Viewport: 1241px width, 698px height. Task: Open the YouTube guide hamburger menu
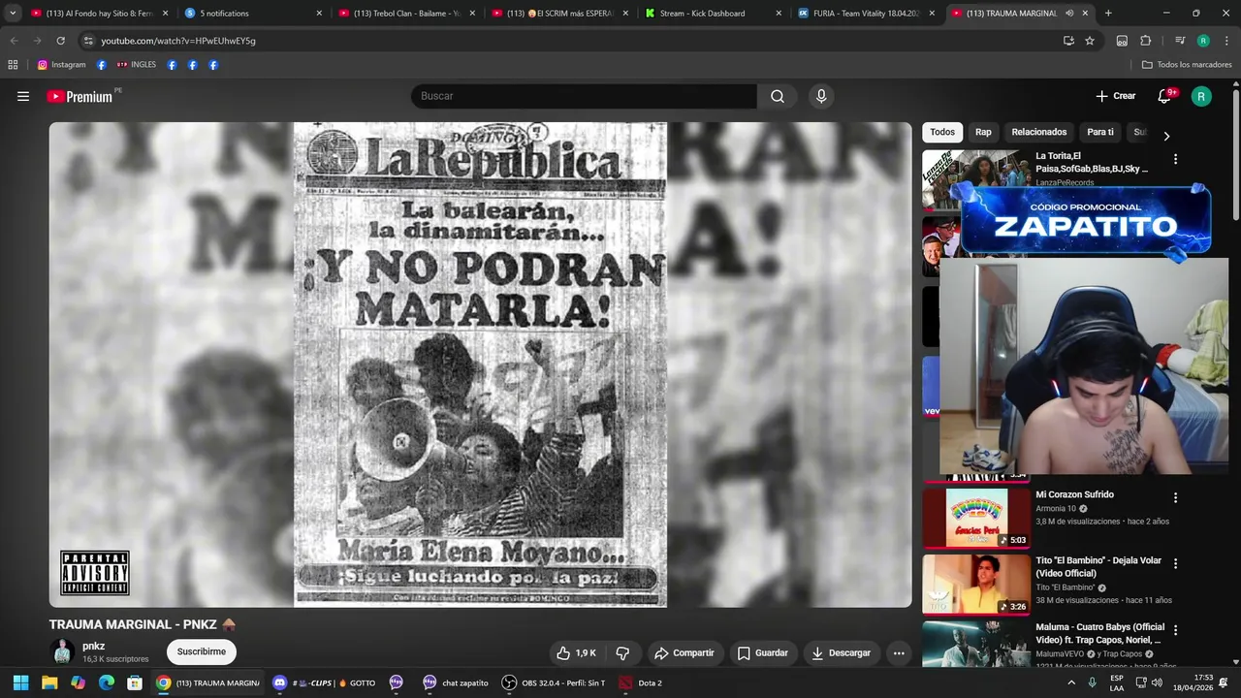point(23,96)
